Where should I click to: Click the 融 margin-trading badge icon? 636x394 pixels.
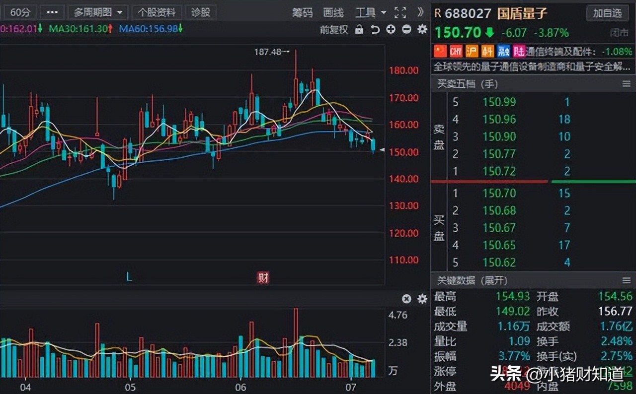[x=502, y=51]
